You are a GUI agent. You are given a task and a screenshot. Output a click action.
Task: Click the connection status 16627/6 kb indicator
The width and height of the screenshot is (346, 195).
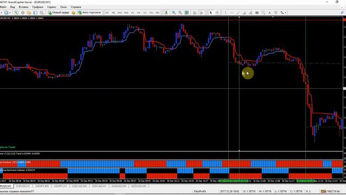(x=330, y=191)
